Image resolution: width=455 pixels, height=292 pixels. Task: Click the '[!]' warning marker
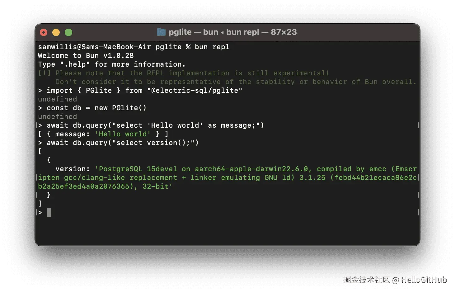[x=44, y=73]
